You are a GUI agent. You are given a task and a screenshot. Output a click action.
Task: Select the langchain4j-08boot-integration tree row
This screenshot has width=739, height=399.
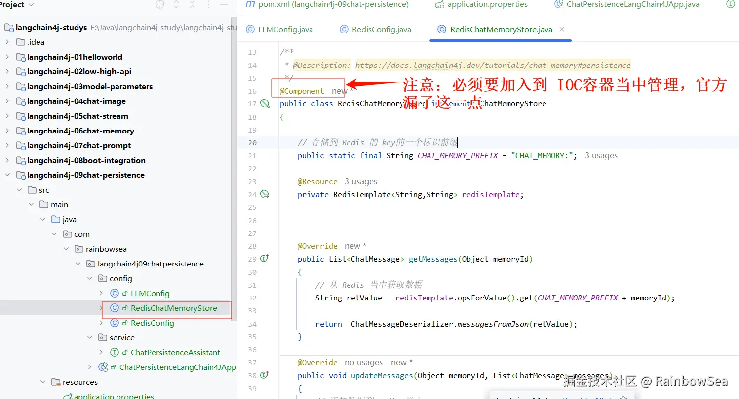(x=118, y=160)
